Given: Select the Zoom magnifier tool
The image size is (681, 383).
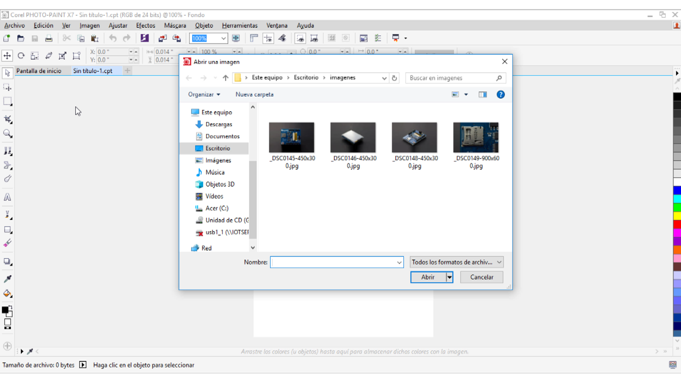Looking at the screenshot, I should click(7, 134).
